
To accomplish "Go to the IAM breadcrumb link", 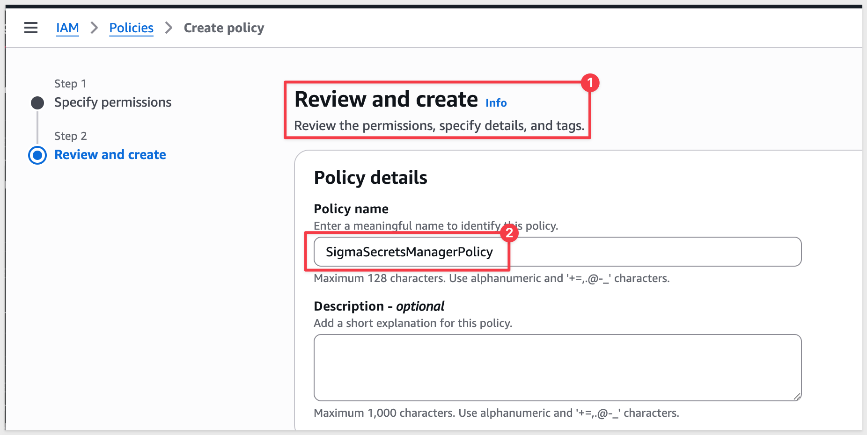I will point(67,28).
